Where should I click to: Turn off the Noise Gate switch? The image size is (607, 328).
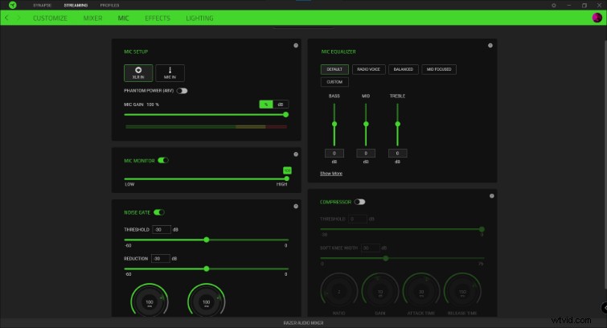[x=159, y=212]
